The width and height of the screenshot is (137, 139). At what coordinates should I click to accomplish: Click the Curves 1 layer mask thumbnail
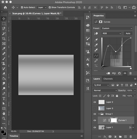(x=114, y=120)
